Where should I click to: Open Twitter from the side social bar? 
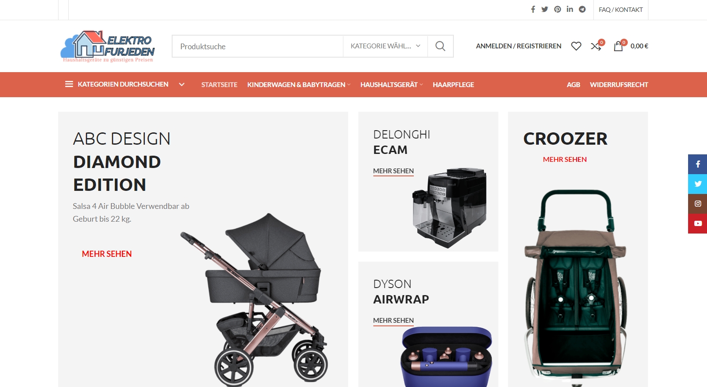698,184
